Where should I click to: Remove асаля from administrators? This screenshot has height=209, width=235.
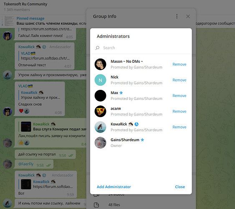(x=179, y=112)
